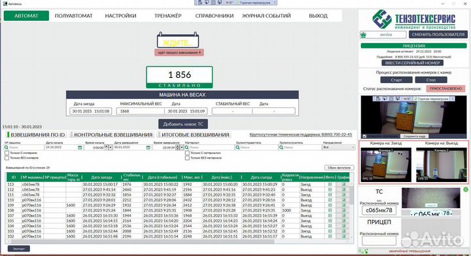Open the Направление dropdown filter

(x=339, y=147)
